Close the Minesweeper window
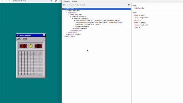 [44, 35]
